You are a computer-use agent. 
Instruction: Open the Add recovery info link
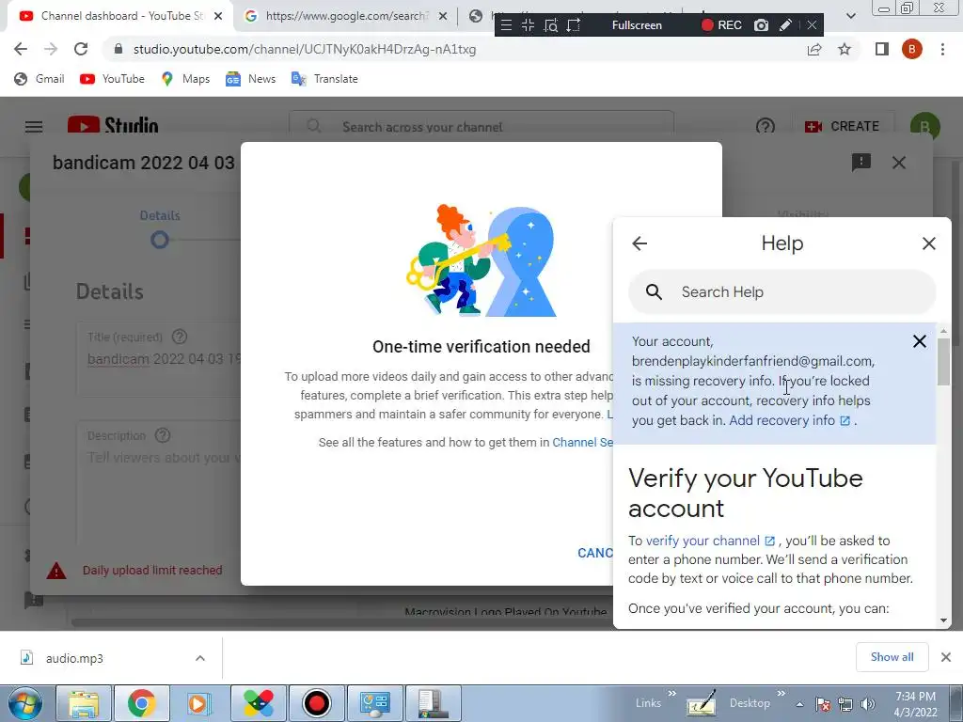[789, 420]
